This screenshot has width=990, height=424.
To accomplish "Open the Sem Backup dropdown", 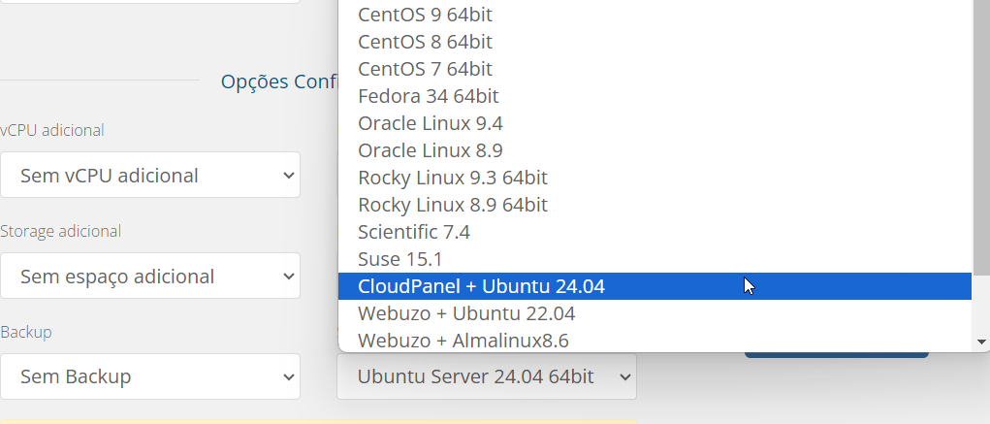I will click(150, 376).
